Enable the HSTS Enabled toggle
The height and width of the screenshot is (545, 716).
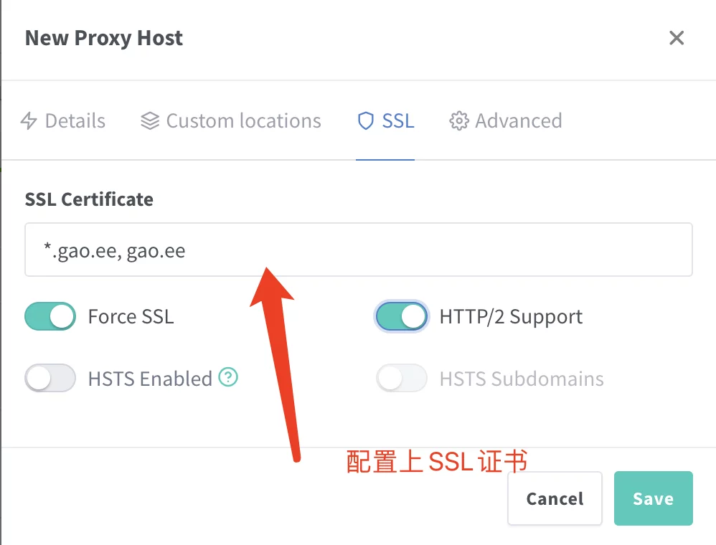click(x=50, y=378)
